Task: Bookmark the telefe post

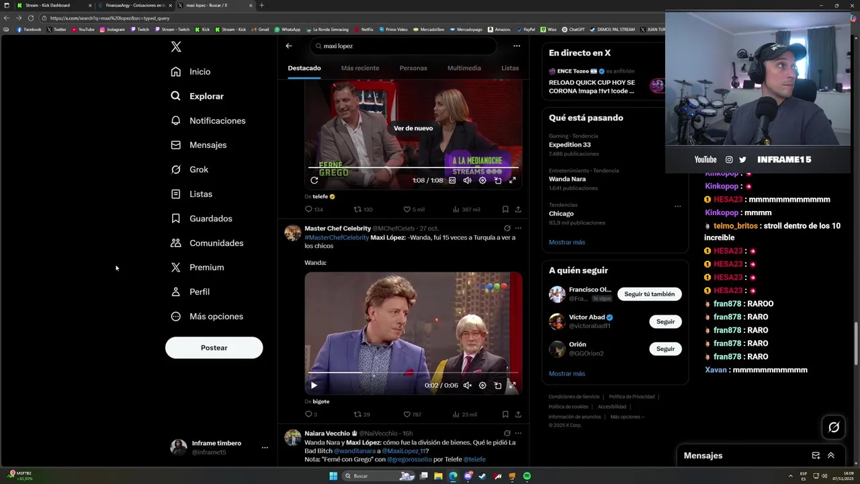Action: click(x=505, y=209)
